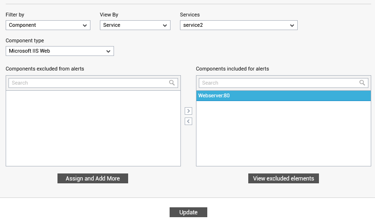Open the View By combo box showing Service
This screenshot has width=375, height=220.
point(135,25)
